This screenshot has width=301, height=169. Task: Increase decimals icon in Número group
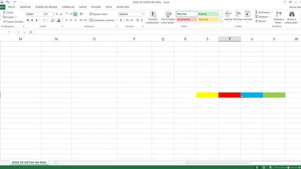point(137,20)
